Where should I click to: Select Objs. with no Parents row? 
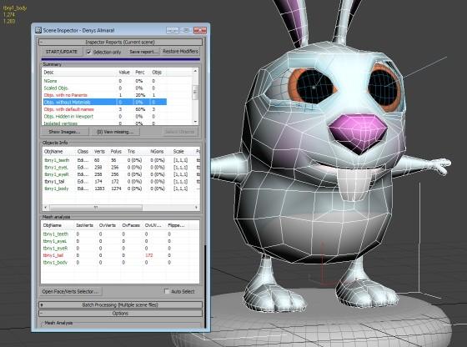(104, 95)
